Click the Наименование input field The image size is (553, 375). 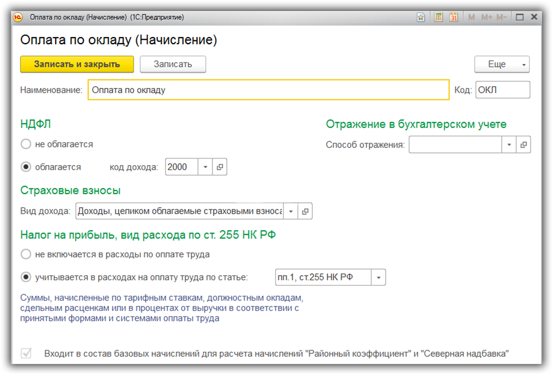tap(268, 90)
